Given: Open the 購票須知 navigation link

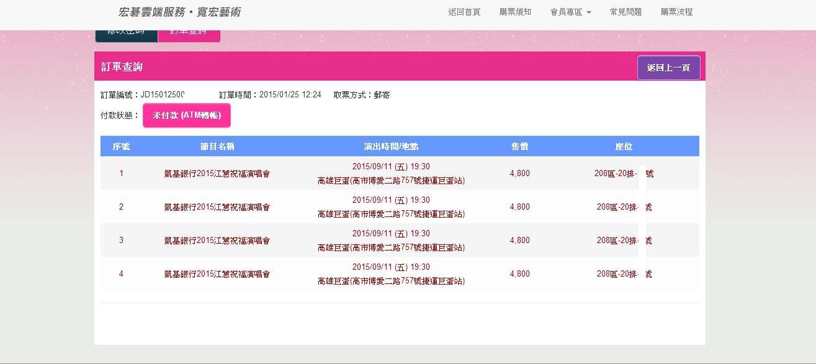Looking at the screenshot, I should pos(515,12).
